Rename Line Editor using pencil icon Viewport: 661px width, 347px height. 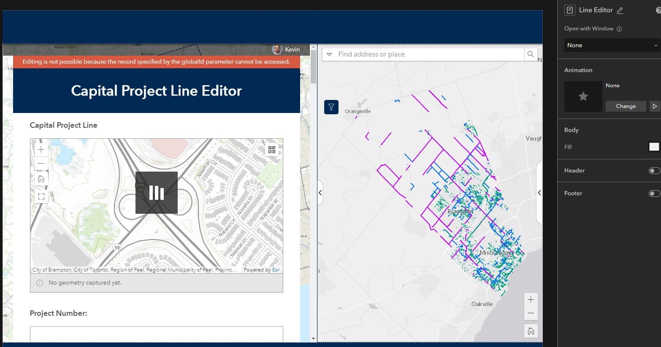620,11
